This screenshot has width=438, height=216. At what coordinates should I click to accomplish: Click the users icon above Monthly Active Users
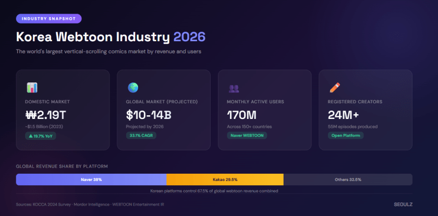click(x=233, y=88)
